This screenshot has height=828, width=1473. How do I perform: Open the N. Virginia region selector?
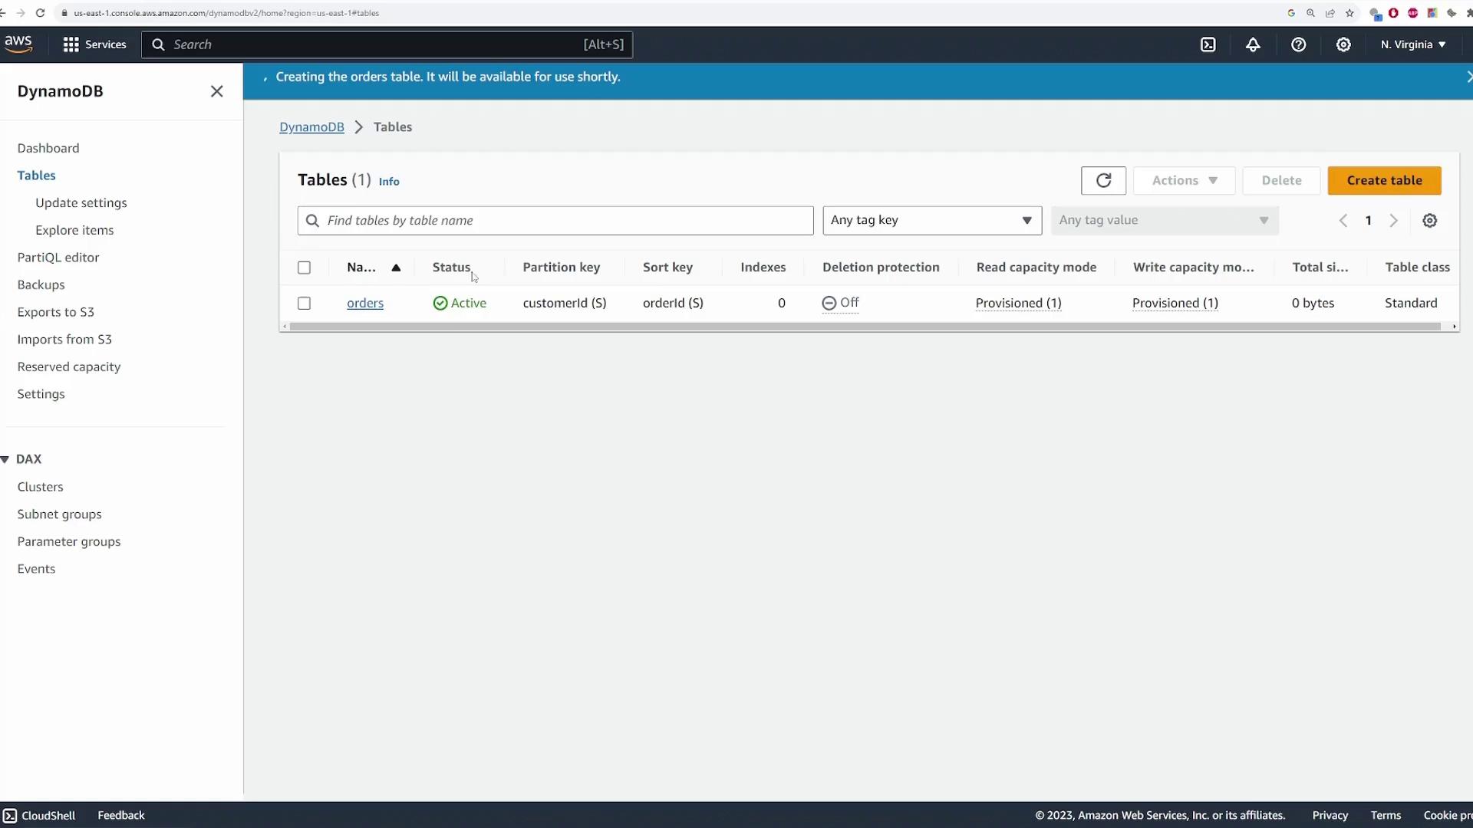1412,44
